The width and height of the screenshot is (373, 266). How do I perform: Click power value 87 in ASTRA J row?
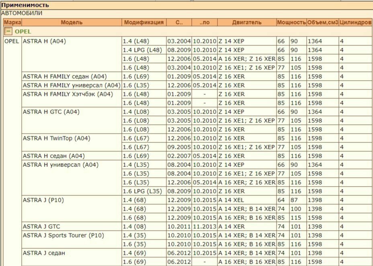pyautogui.click(x=297, y=200)
